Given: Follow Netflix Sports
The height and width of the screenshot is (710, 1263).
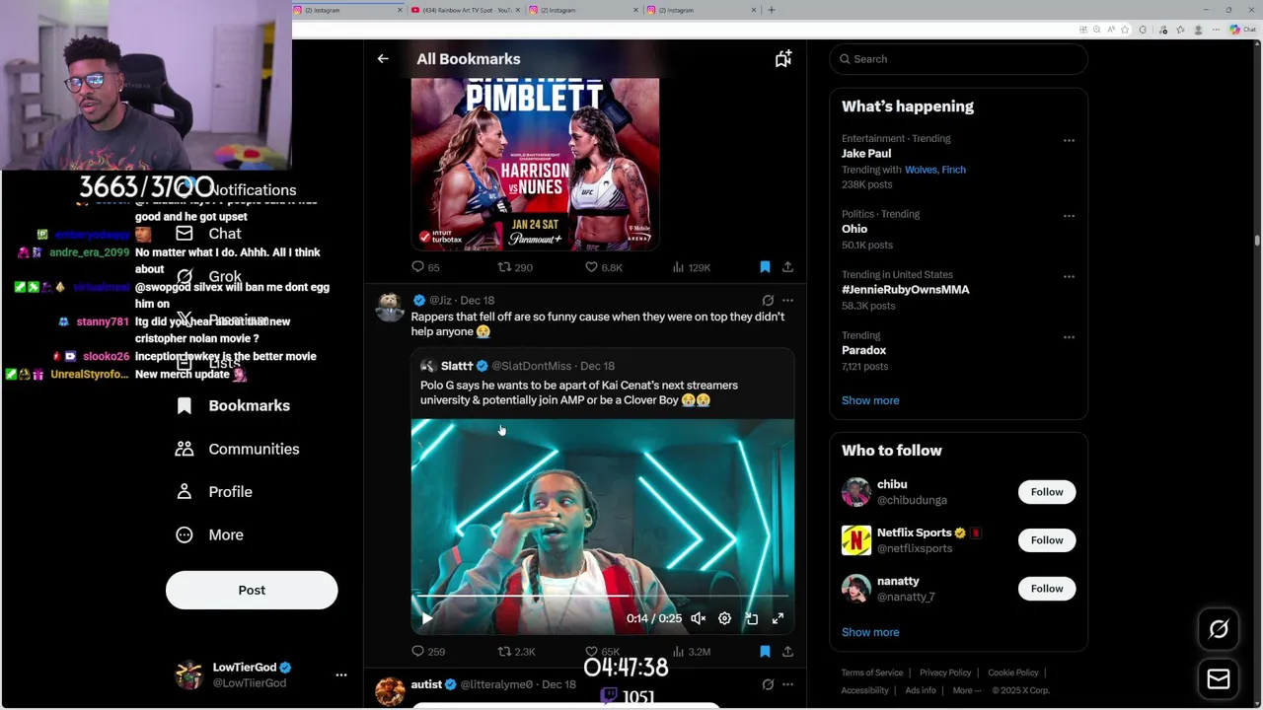Looking at the screenshot, I should (x=1047, y=540).
